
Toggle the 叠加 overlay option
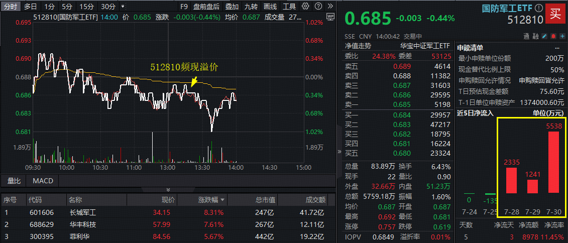click(232, 6)
